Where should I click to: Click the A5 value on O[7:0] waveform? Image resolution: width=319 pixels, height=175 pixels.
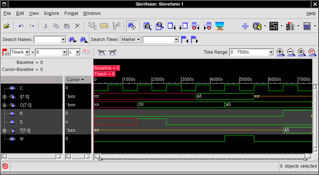pos(228,104)
